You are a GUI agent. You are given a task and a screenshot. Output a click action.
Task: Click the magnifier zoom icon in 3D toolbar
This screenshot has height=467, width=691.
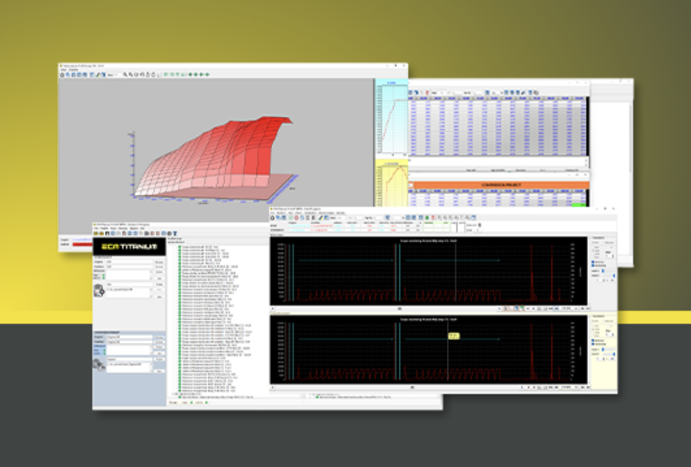tap(125, 75)
